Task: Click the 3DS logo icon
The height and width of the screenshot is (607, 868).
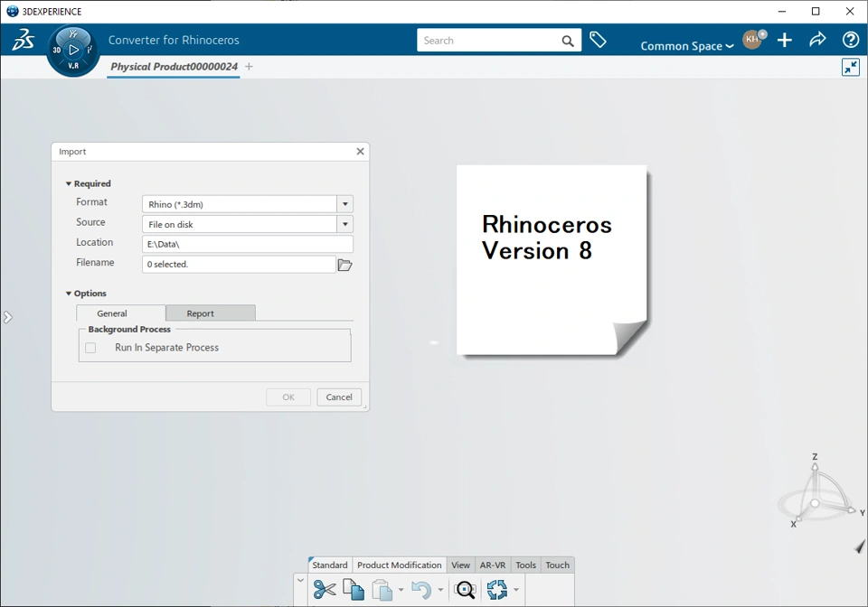Action: coord(24,39)
